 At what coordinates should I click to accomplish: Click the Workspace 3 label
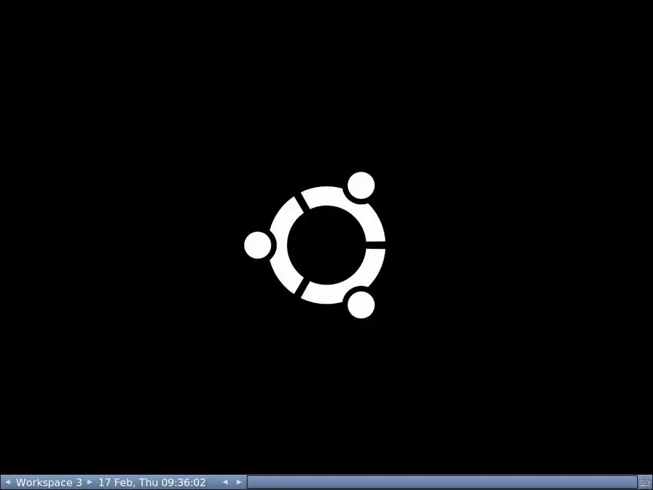pyautogui.click(x=48, y=482)
